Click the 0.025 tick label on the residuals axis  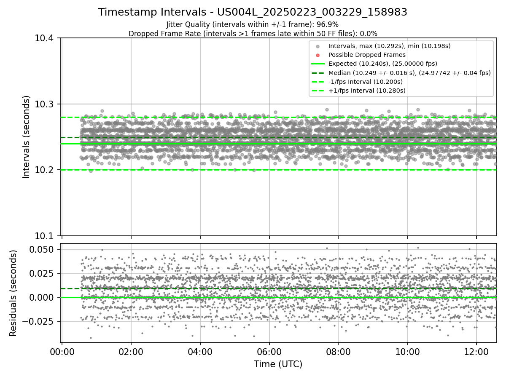[x=42, y=273]
